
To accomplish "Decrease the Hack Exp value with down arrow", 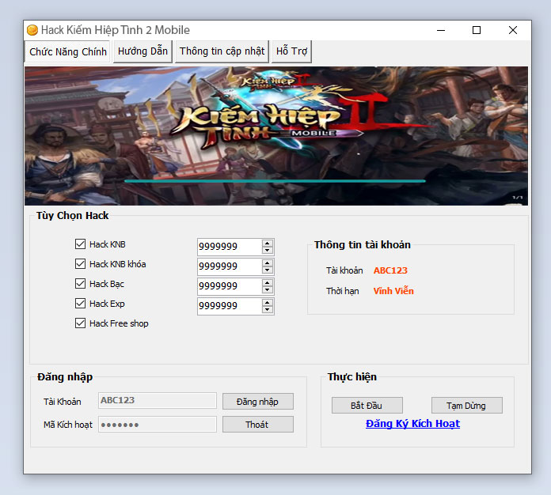I will 268,310.
